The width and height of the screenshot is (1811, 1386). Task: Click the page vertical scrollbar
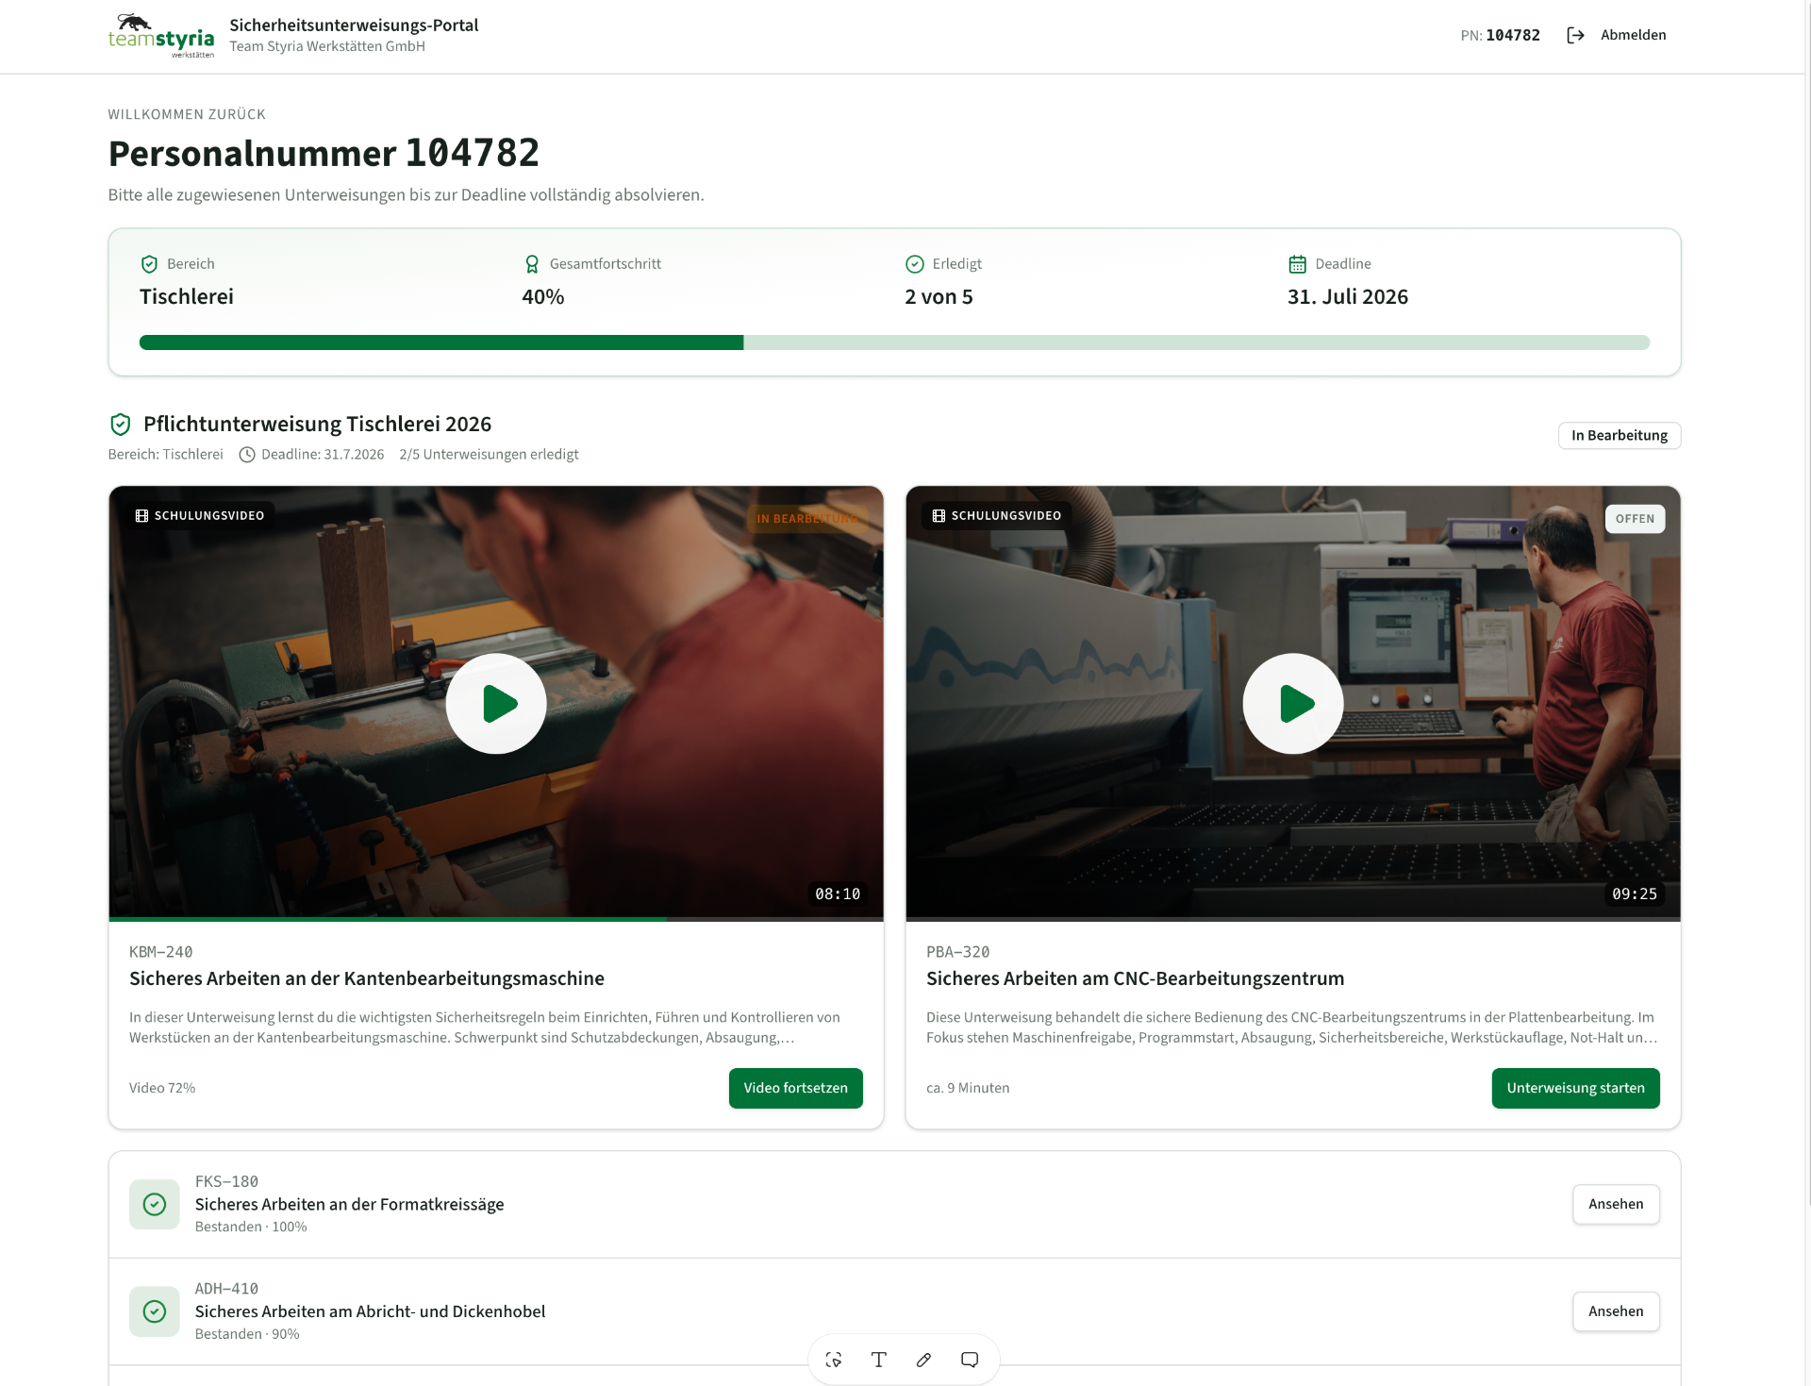[x=1807, y=604]
